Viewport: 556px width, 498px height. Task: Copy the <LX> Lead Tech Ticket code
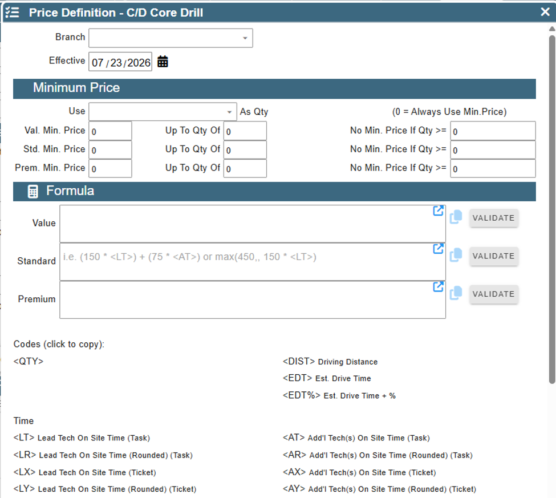(85, 472)
